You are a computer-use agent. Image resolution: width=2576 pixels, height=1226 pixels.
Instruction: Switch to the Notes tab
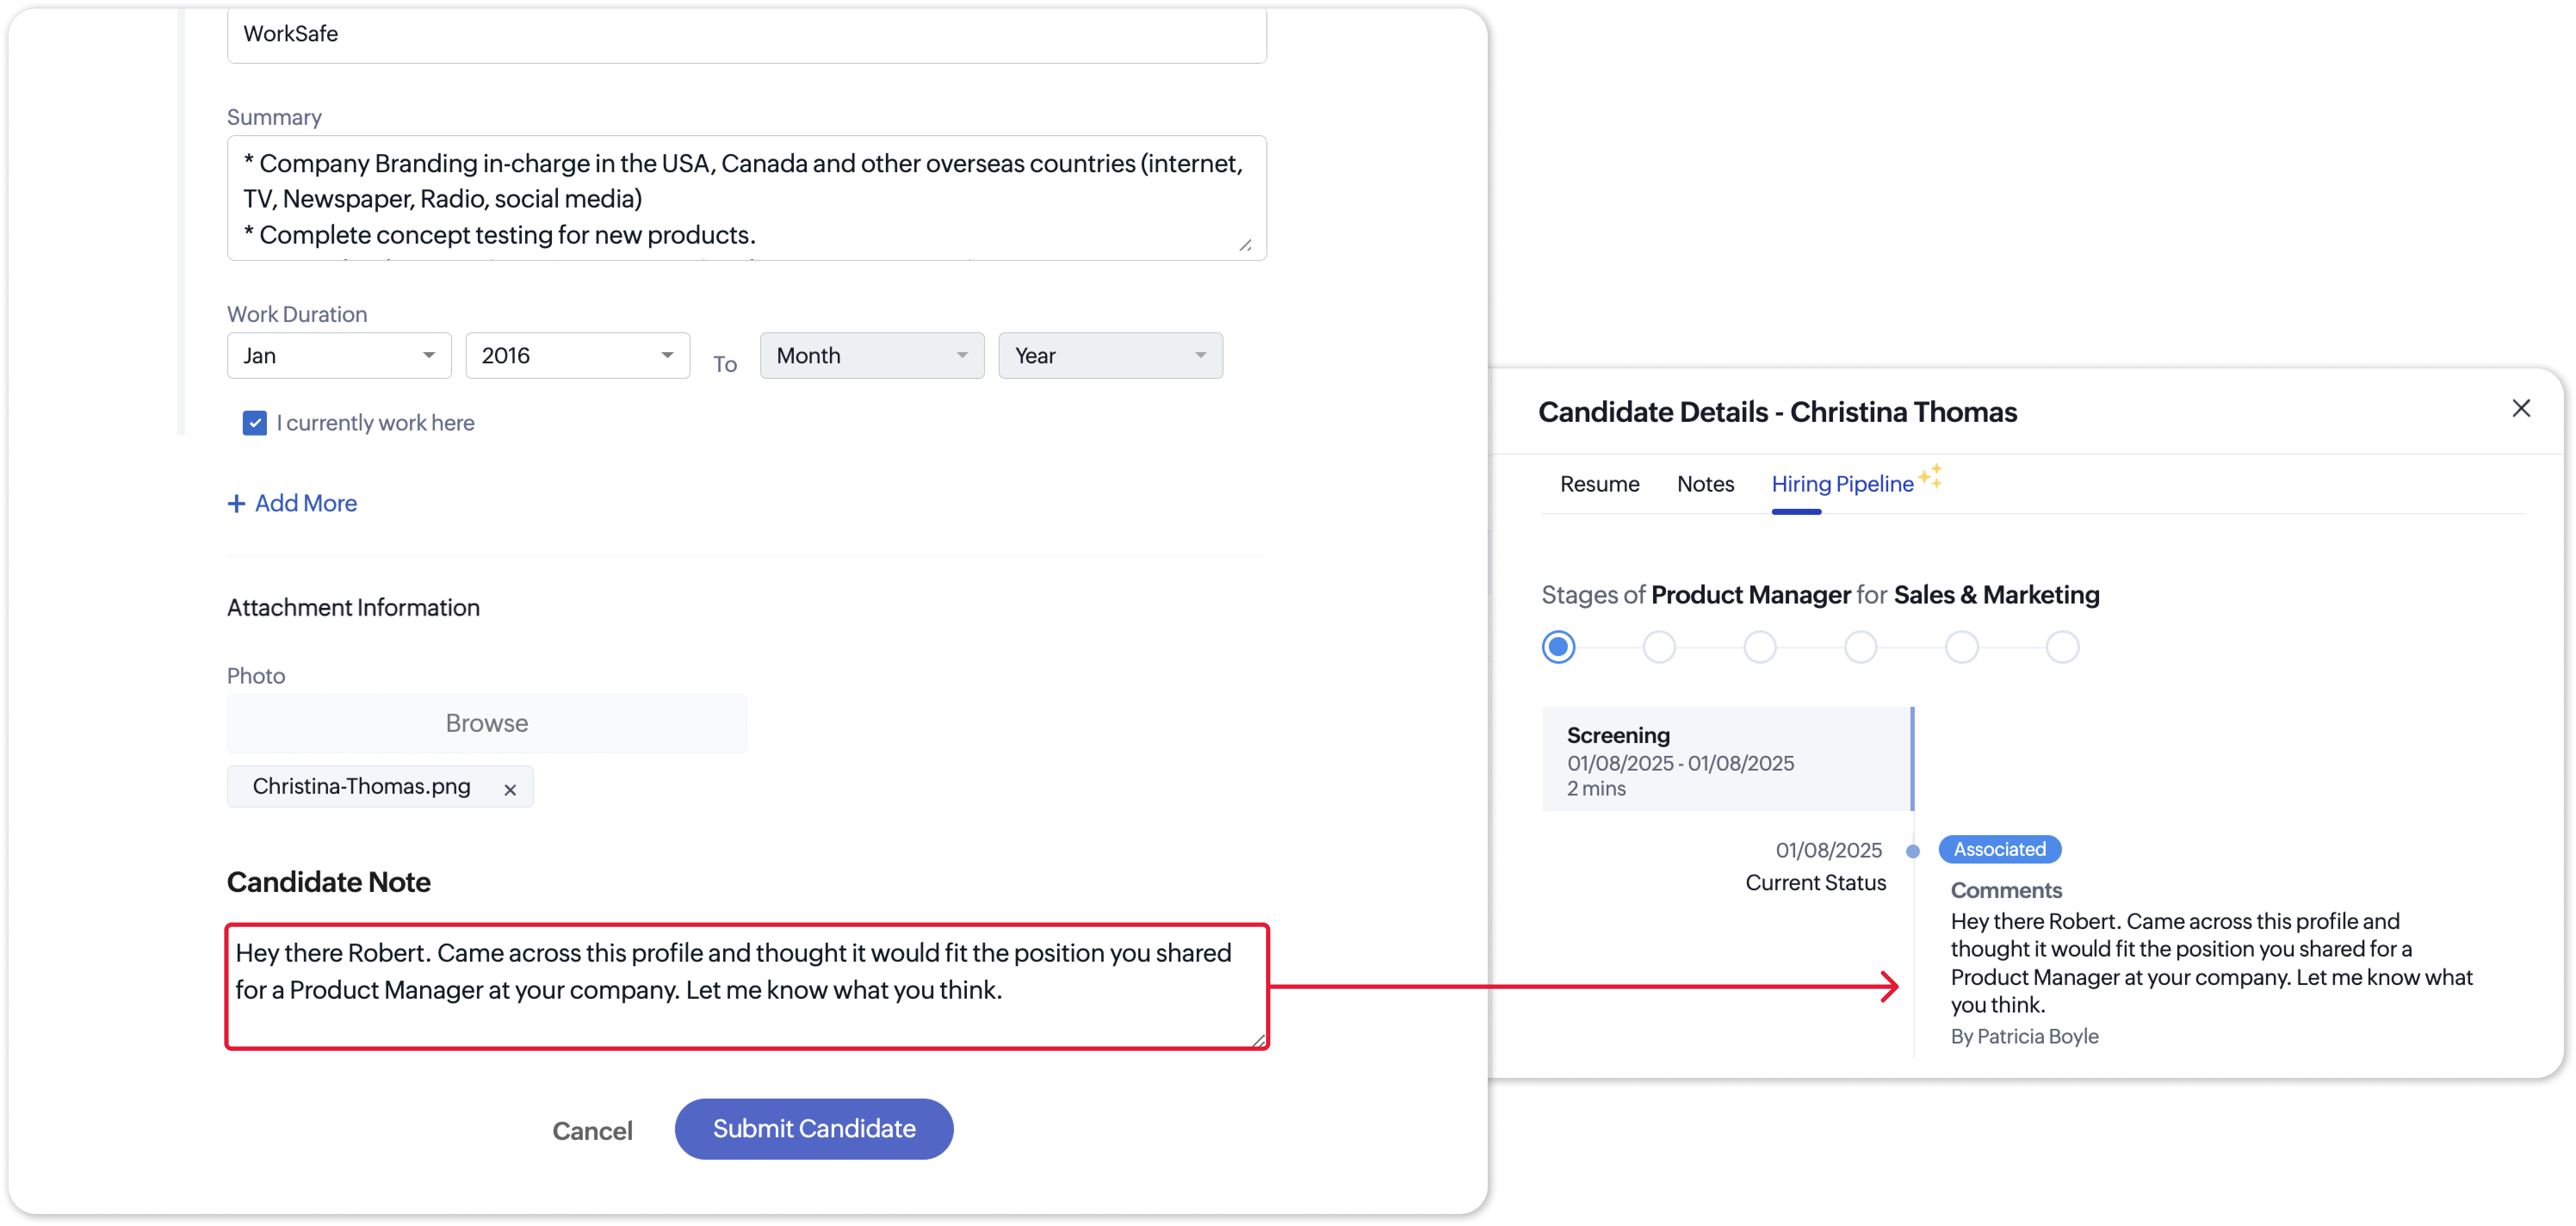(x=1705, y=484)
